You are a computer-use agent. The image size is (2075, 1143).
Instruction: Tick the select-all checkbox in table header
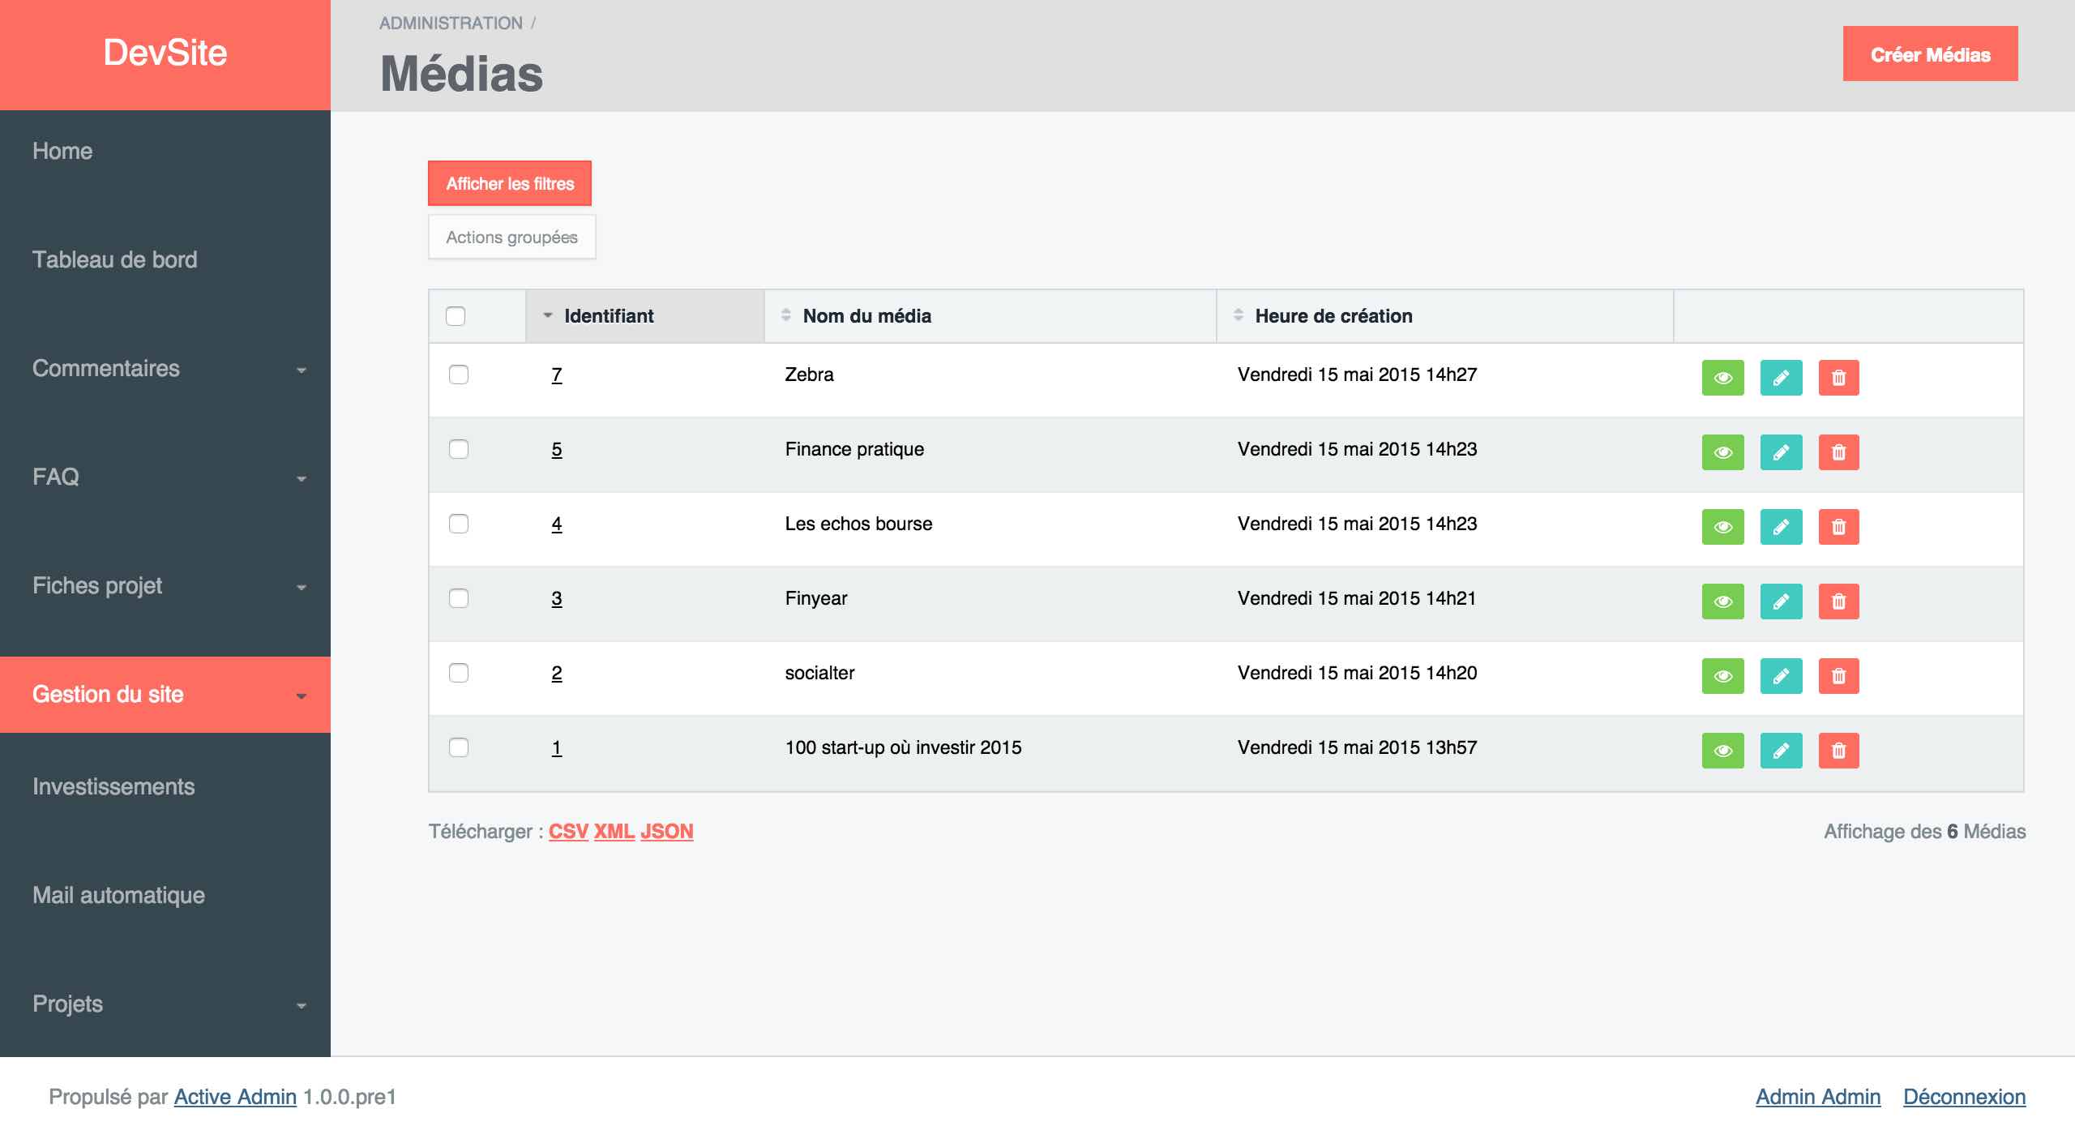[x=456, y=316]
